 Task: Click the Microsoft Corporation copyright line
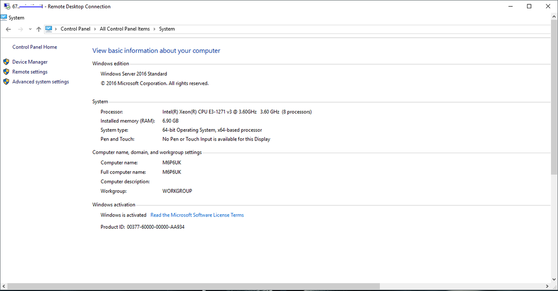click(x=155, y=83)
